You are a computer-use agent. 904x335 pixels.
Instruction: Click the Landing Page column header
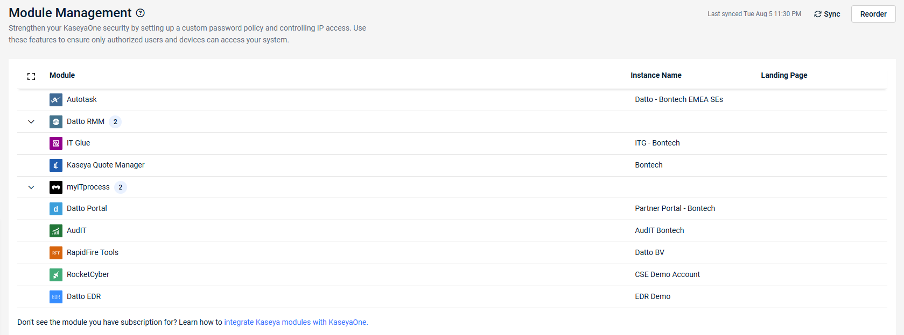click(784, 75)
